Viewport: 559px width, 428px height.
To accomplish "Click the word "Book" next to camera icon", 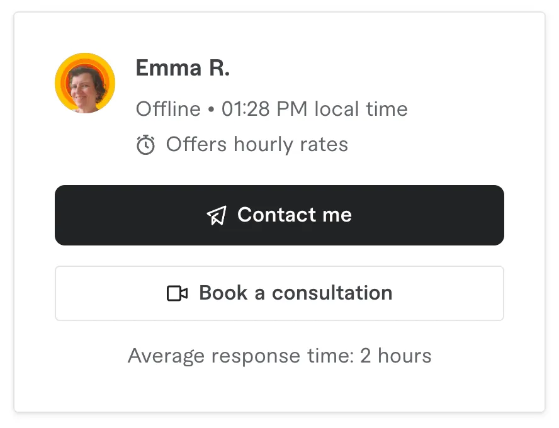I will tap(223, 293).
